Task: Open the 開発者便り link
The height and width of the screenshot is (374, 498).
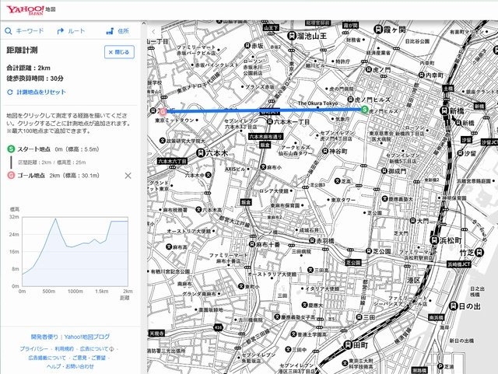Action: pyautogui.click(x=43, y=337)
